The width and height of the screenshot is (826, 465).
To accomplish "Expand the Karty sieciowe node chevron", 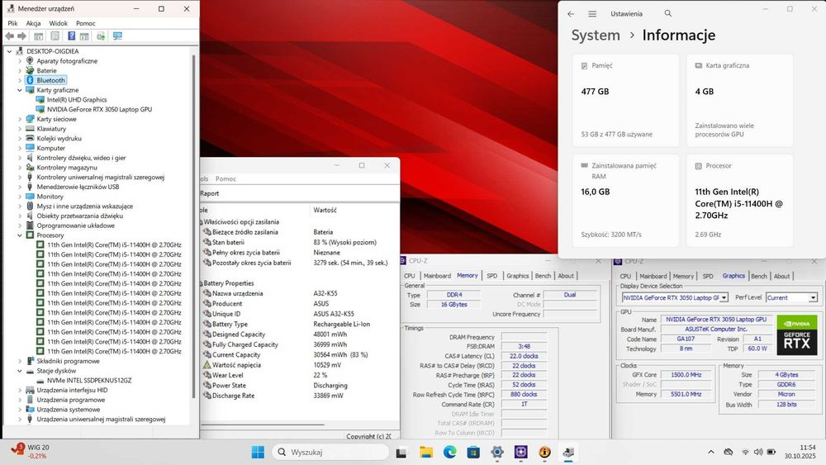I will click(20, 119).
